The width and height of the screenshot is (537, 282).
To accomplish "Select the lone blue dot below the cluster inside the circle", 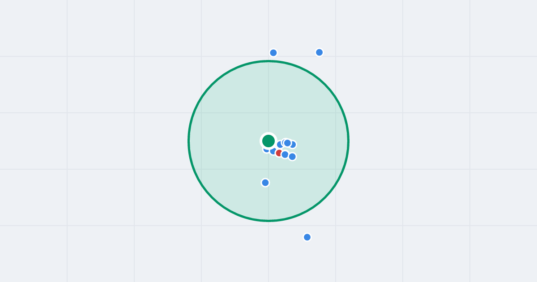I will pyautogui.click(x=265, y=183).
